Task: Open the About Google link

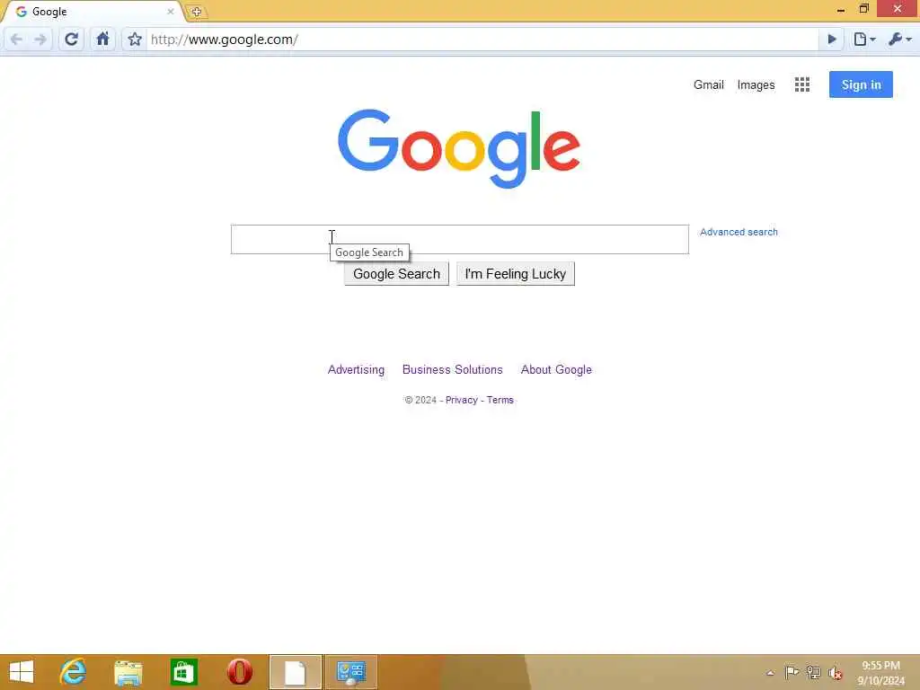Action: [x=556, y=369]
